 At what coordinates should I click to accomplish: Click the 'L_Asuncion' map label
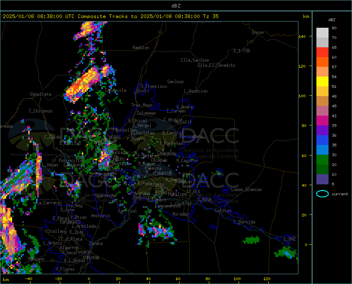tap(196, 91)
